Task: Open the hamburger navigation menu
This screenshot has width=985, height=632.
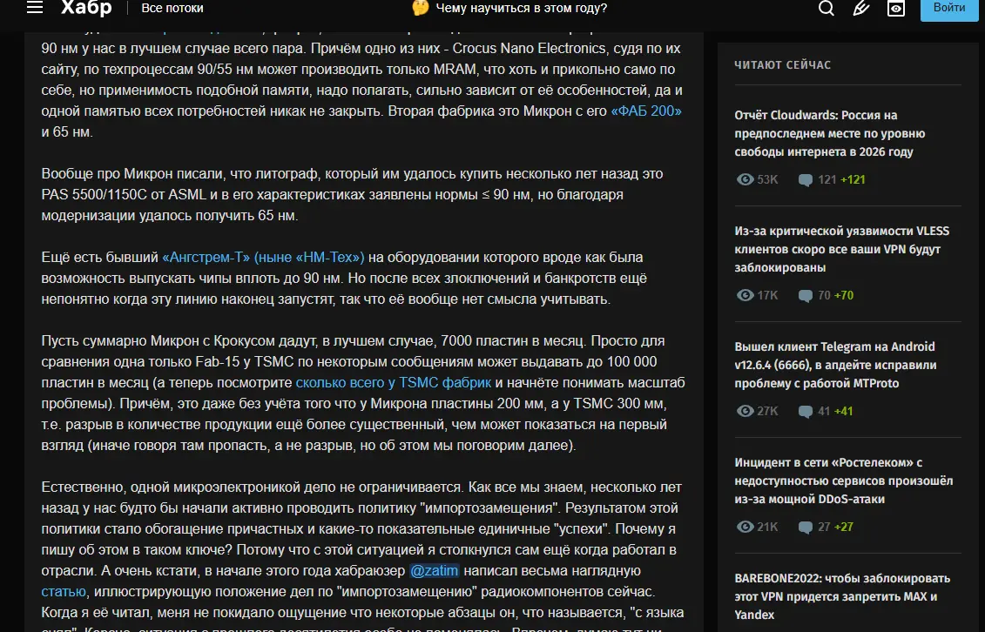Action: point(35,8)
